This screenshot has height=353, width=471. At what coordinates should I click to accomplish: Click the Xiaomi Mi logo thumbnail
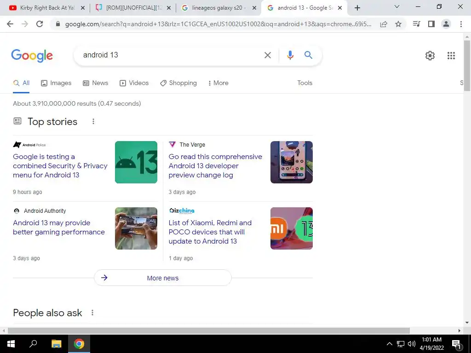coord(291,228)
